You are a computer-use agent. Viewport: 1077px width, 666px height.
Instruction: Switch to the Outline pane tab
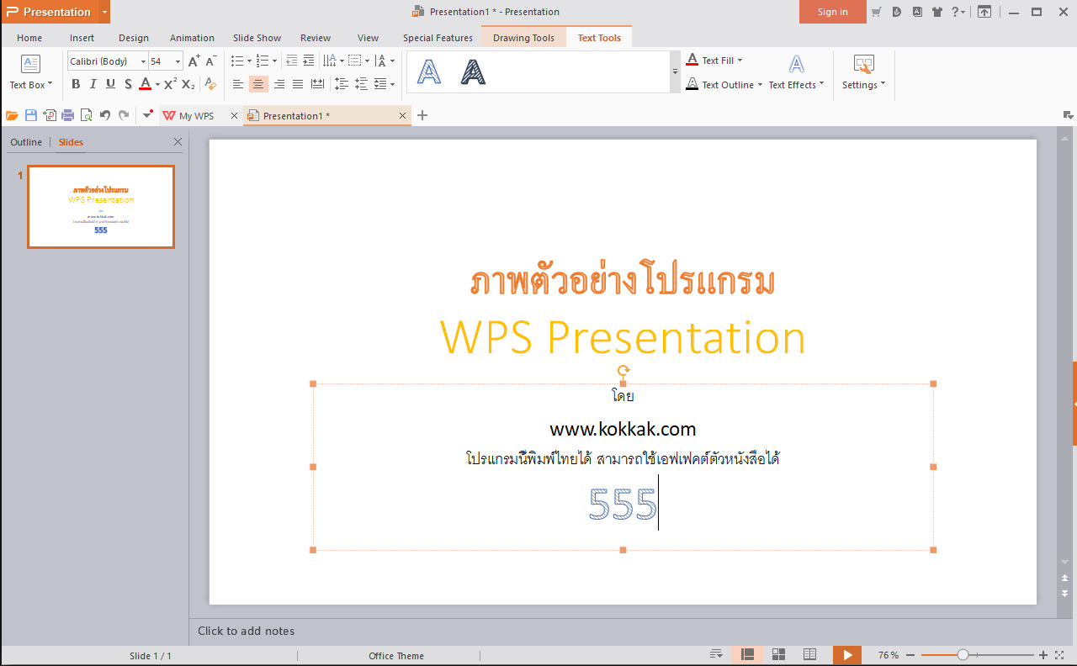coord(26,142)
